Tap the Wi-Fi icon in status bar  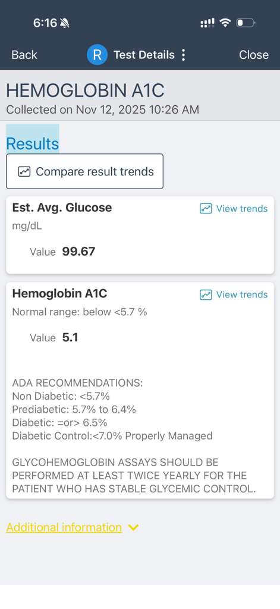(x=225, y=23)
